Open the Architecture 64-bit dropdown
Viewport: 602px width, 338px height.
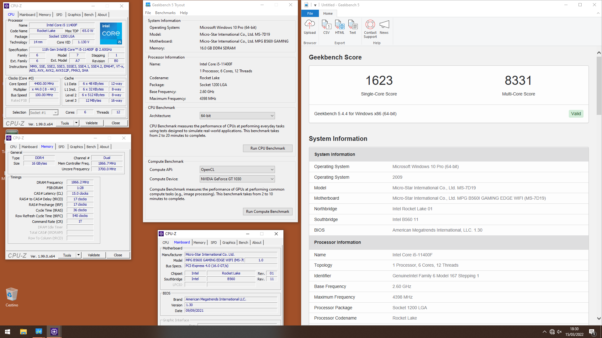237,116
